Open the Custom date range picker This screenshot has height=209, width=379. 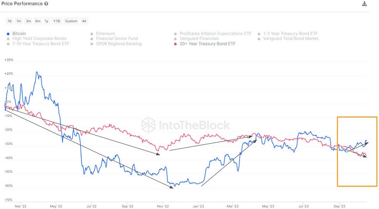pos(71,21)
